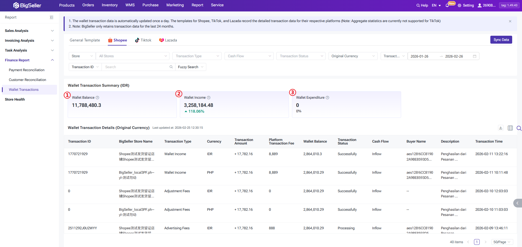Open Payment Reconciliation page

click(26, 70)
